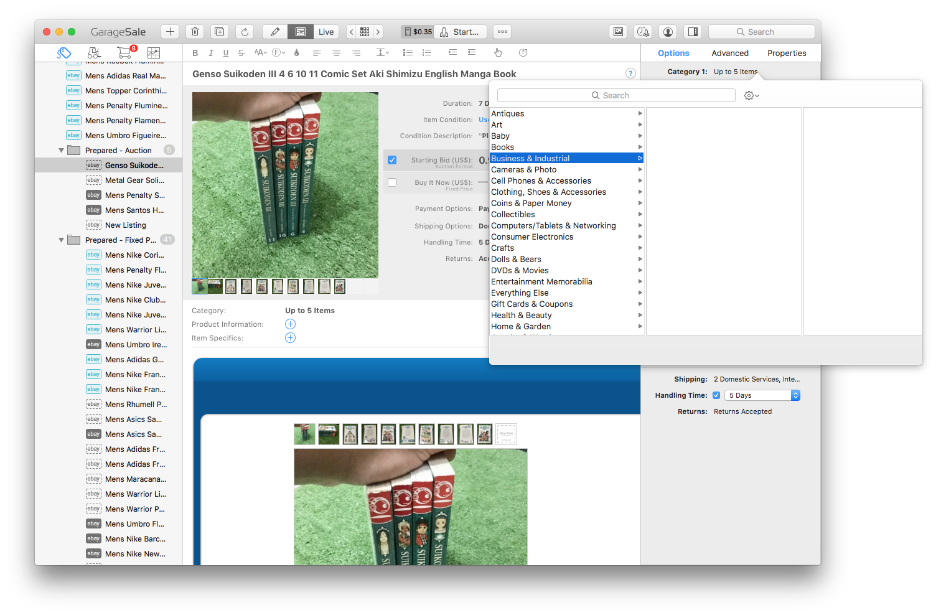Expand the Collectibles category
Screen dimensions: 941x615
pyautogui.click(x=640, y=215)
